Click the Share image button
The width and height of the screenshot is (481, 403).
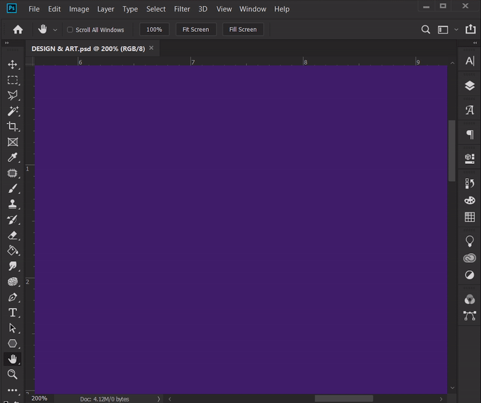pyautogui.click(x=471, y=29)
